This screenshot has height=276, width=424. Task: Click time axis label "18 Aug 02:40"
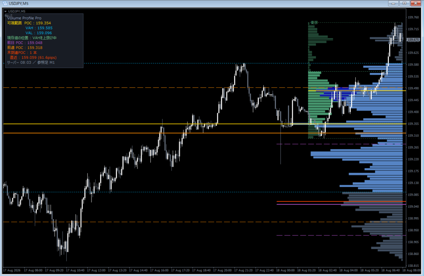pyautogui.click(x=327, y=270)
